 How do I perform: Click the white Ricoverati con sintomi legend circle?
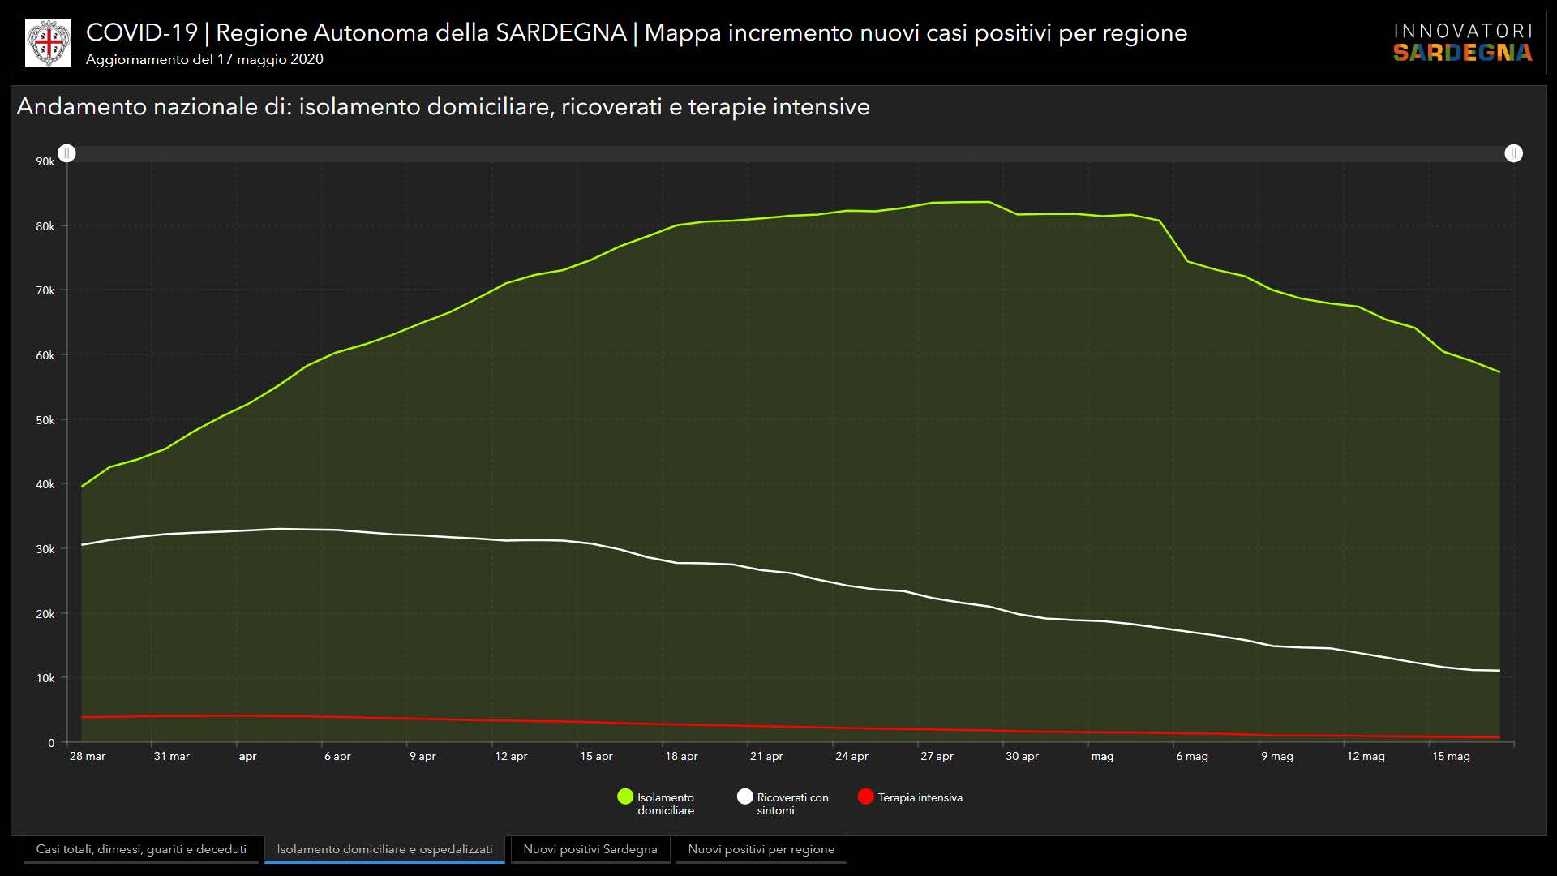pyautogui.click(x=744, y=797)
